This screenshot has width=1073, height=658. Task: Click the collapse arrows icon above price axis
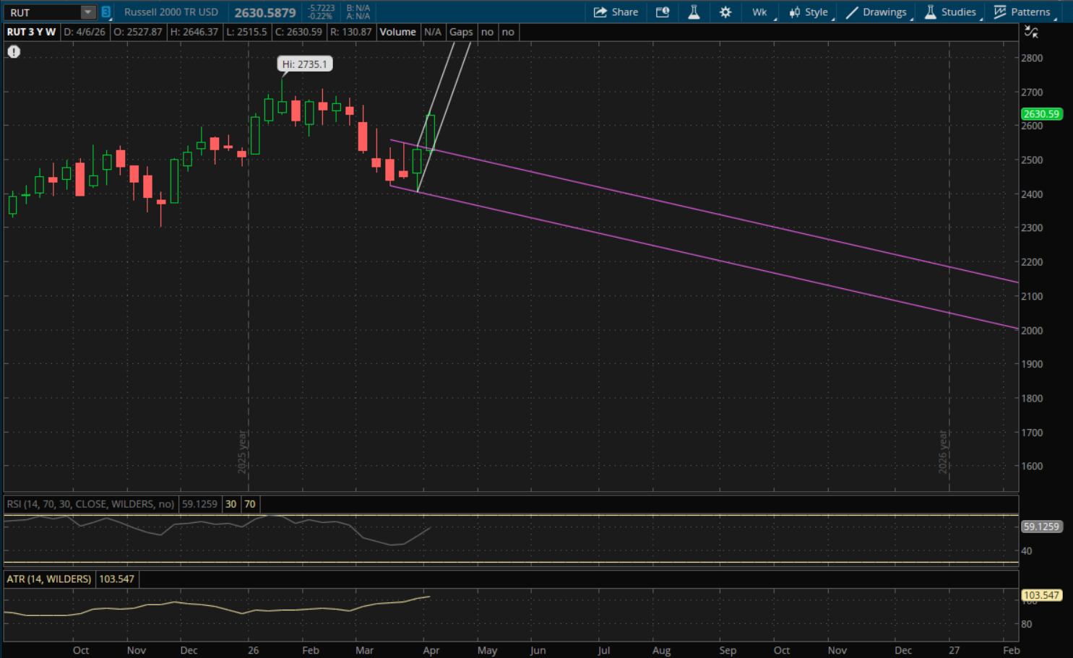pyautogui.click(x=1031, y=32)
